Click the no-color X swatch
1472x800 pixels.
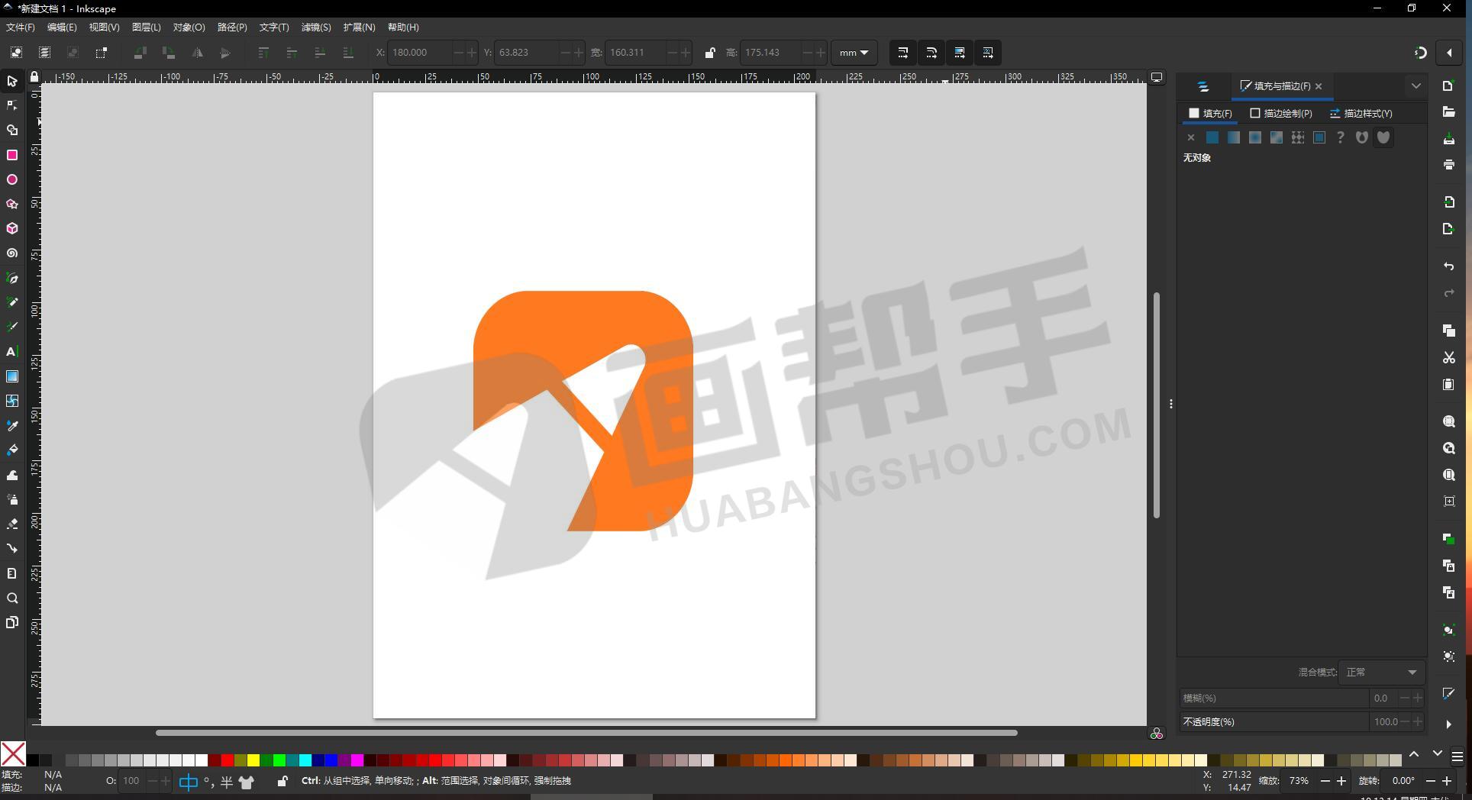pyautogui.click(x=13, y=754)
